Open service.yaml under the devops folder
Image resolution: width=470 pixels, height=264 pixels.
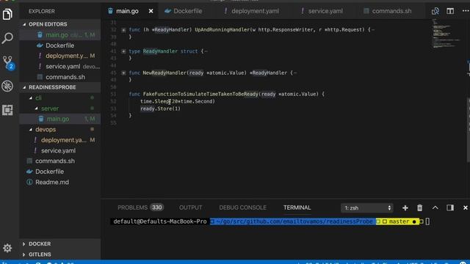click(60, 150)
